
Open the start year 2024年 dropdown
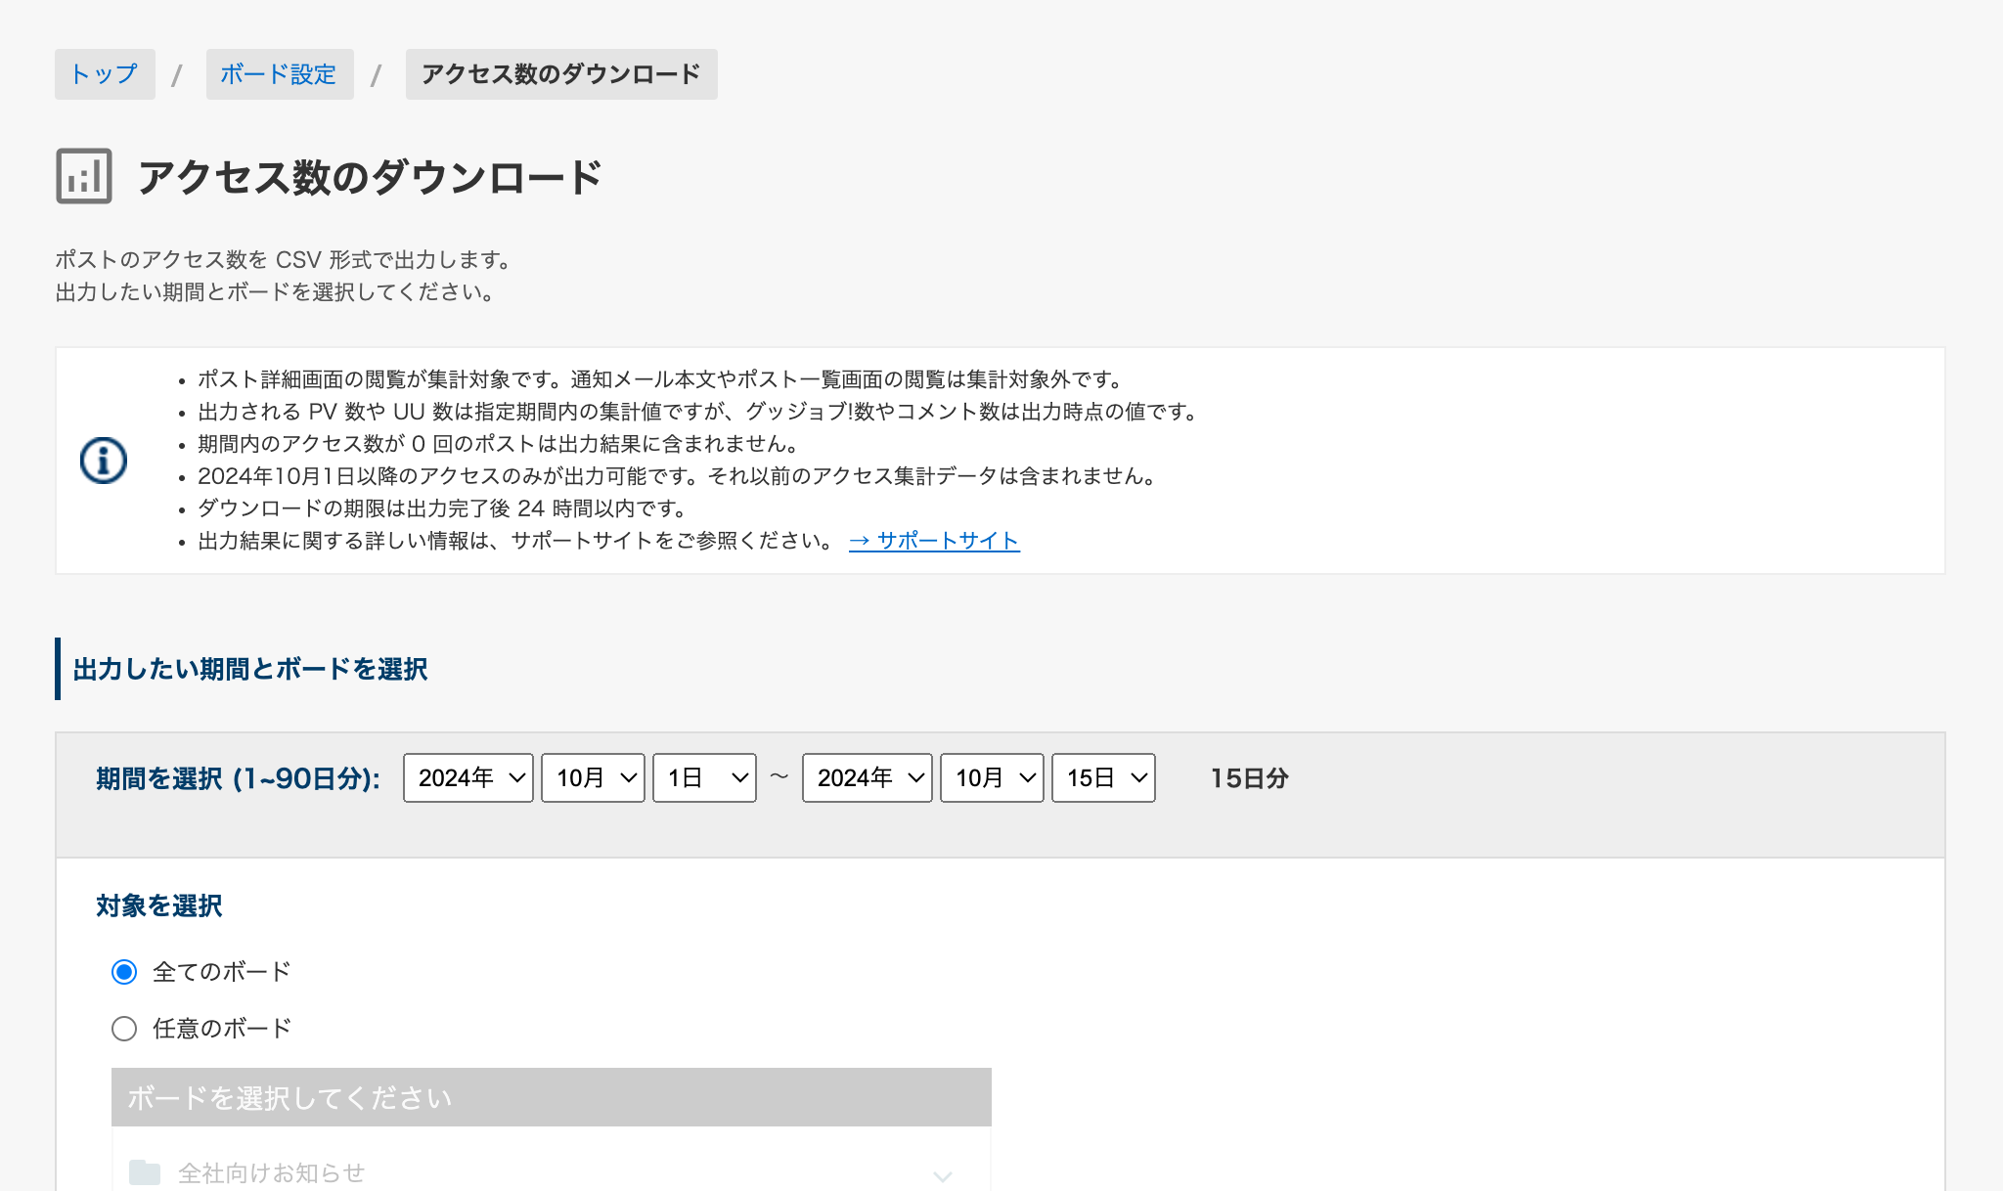click(x=468, y=778)
